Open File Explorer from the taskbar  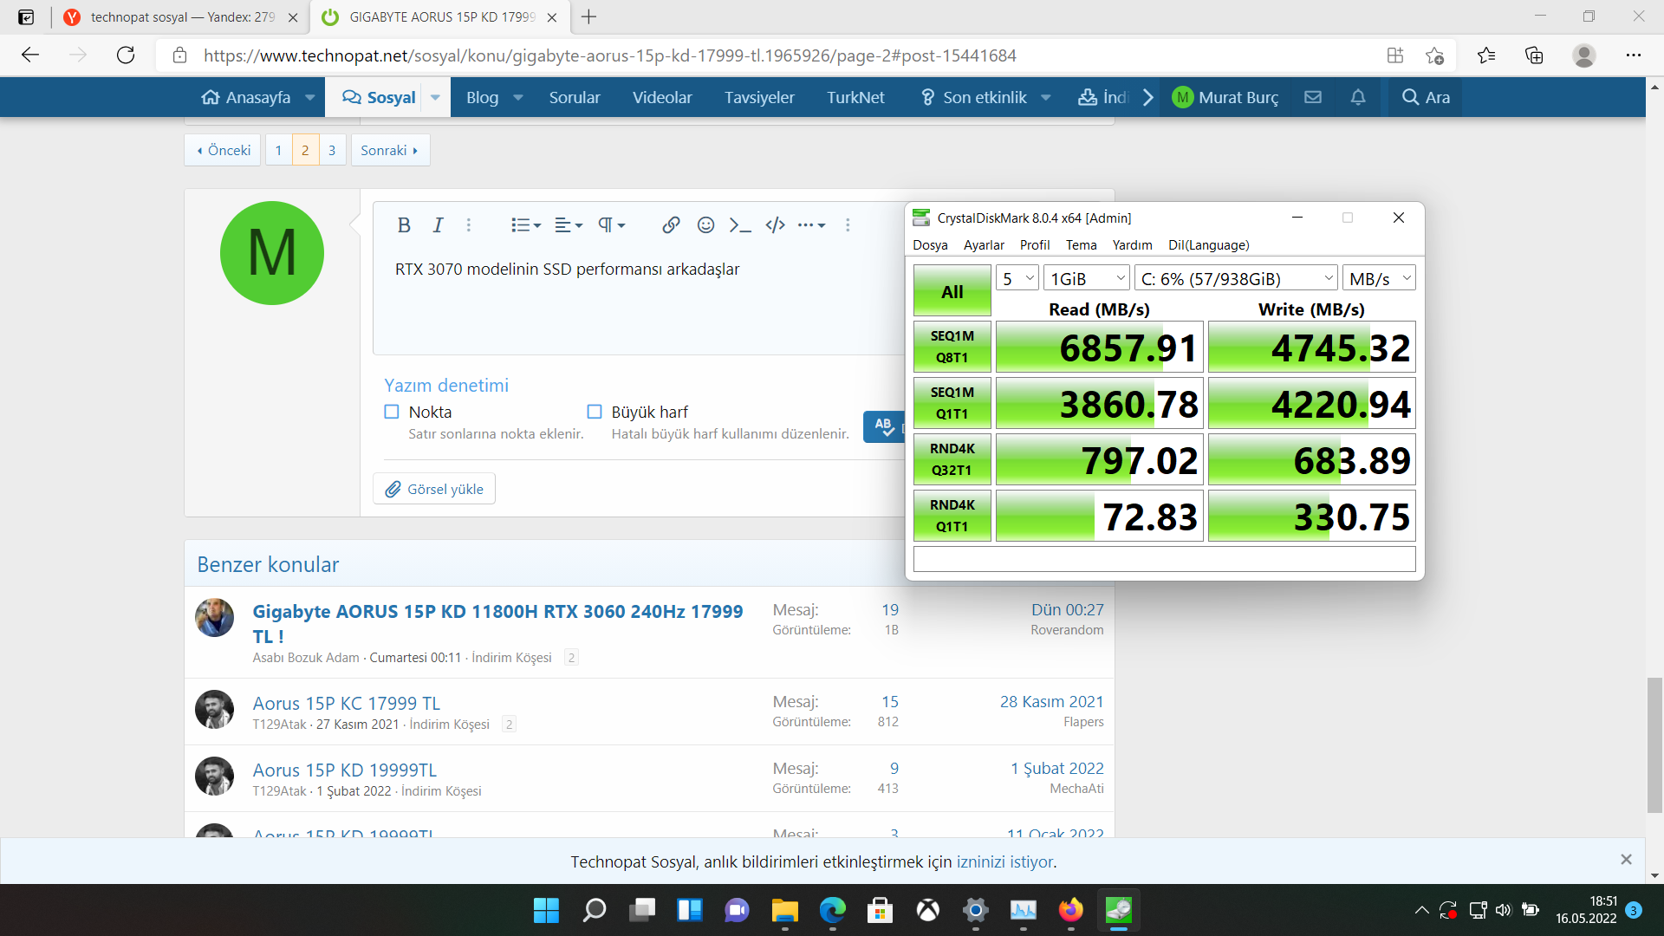pos(784,910)
